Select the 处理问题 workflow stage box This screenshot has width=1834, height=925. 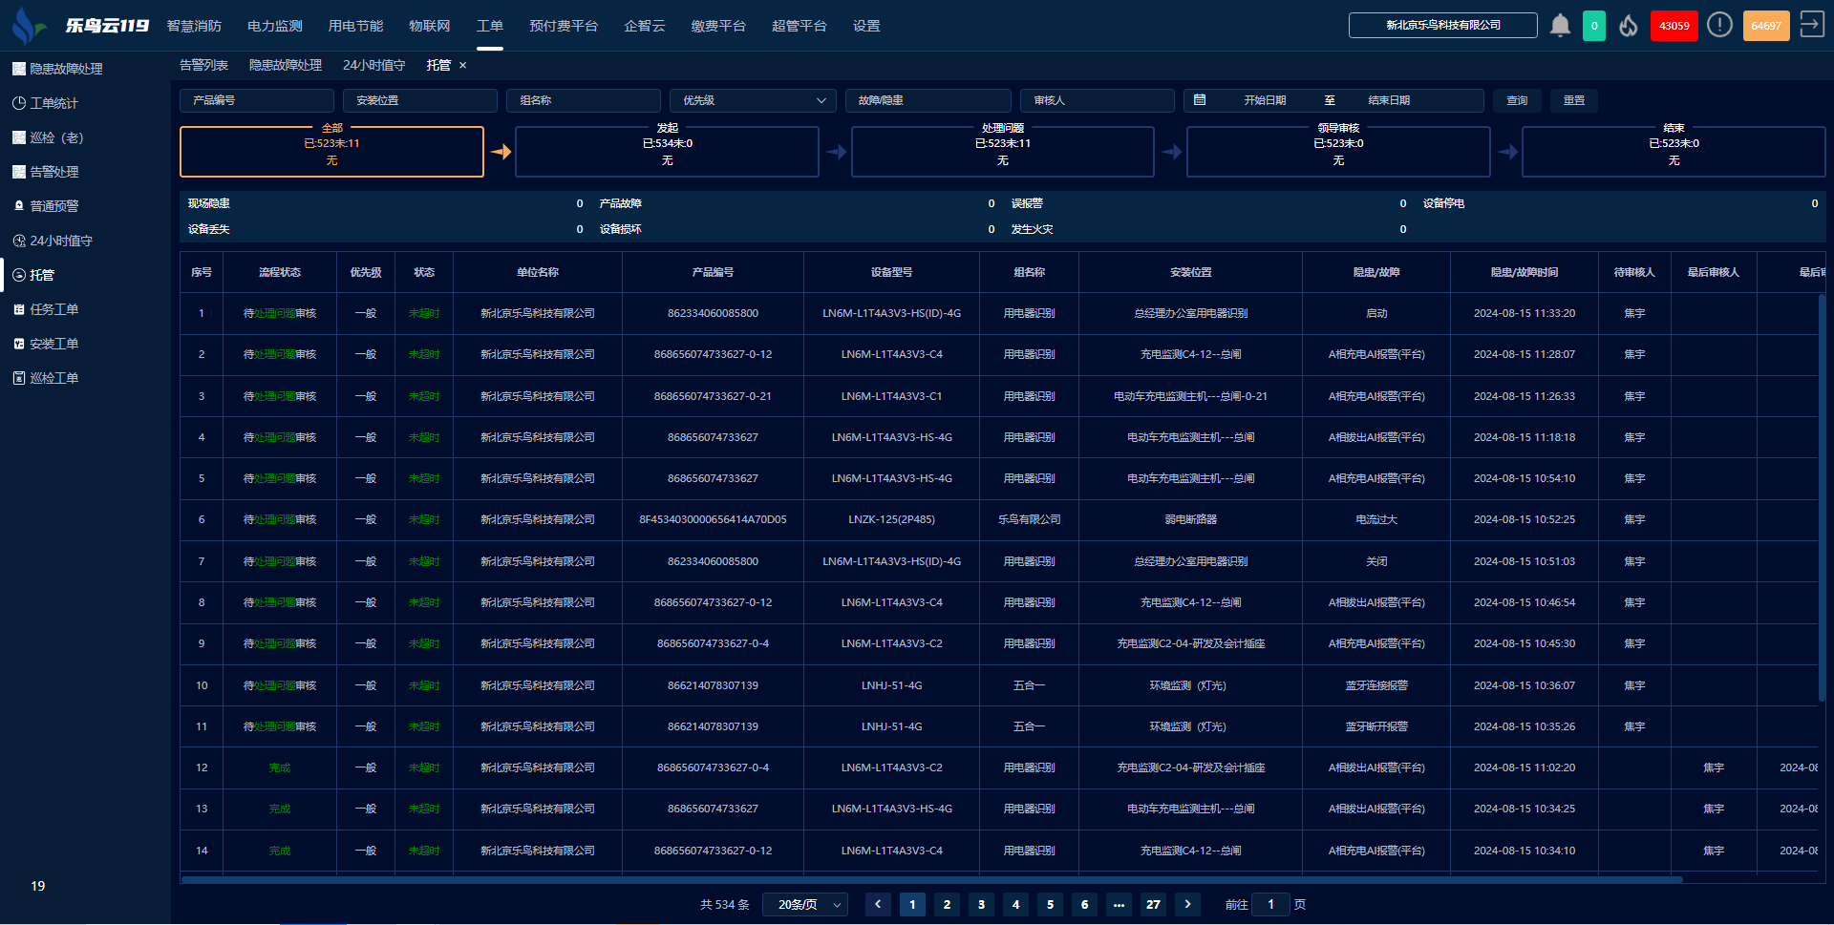click(1002, 152)
